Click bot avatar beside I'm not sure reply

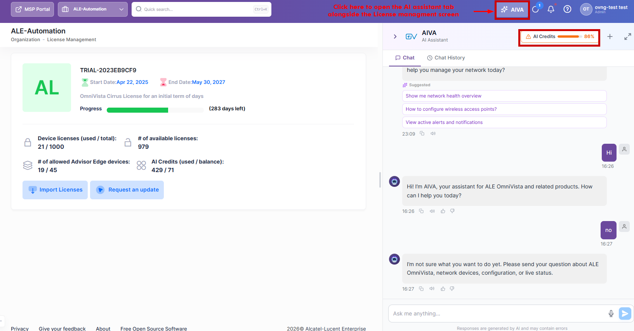coord(394,259)
